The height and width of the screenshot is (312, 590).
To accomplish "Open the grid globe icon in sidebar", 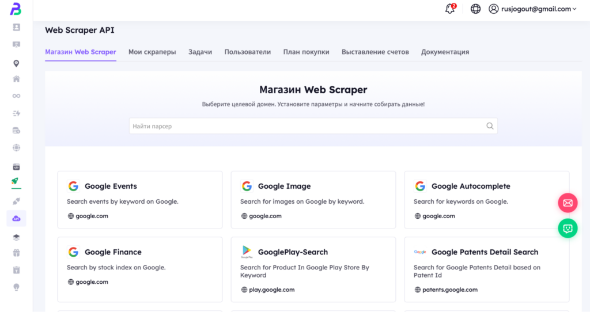I will coord(16,148).
